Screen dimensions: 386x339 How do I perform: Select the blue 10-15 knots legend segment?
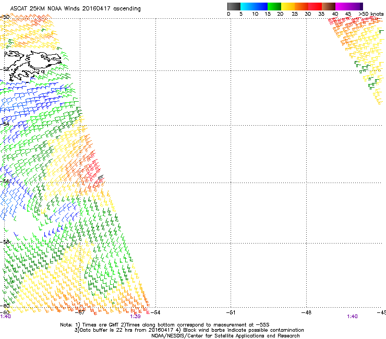[261, 6]
